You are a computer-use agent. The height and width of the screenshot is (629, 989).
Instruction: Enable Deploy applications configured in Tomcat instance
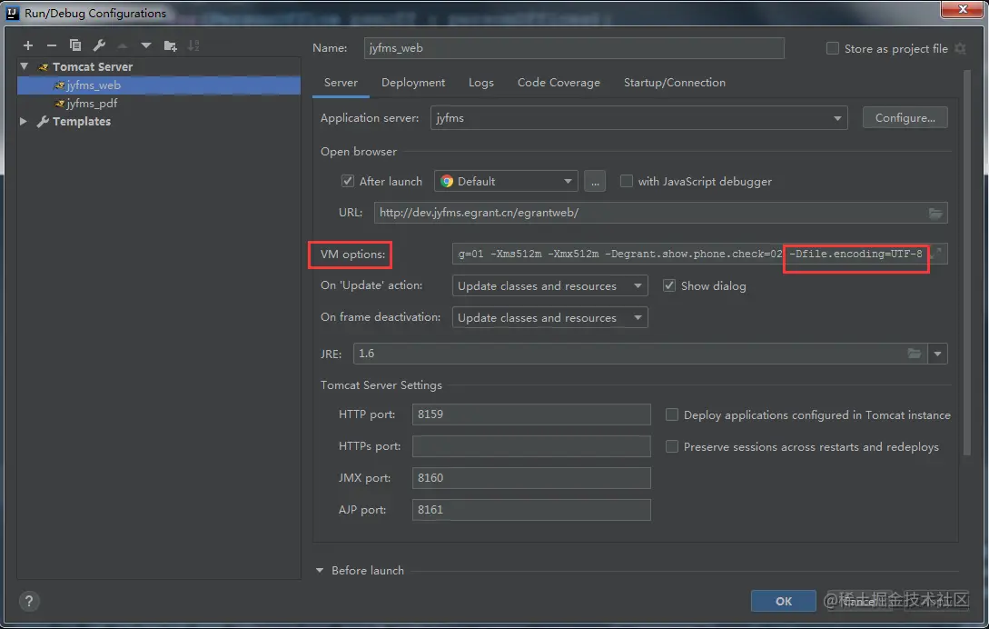click(672, 414)
